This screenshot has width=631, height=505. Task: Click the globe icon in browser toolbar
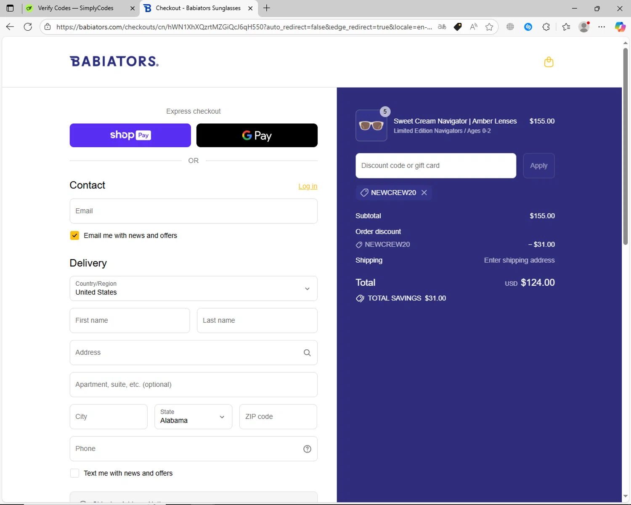tap(510, 27)
